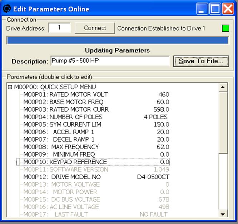The image size is (238, 224).
Task: Select the M00P04 Number of Poles parameter
Action: coord(63,117)
